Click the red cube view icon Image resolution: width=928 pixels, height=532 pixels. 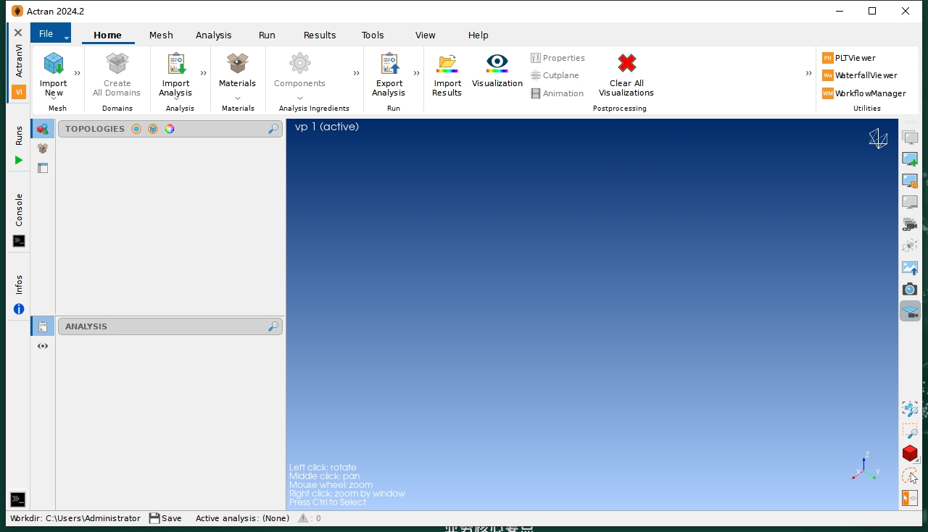coord(910,454)
